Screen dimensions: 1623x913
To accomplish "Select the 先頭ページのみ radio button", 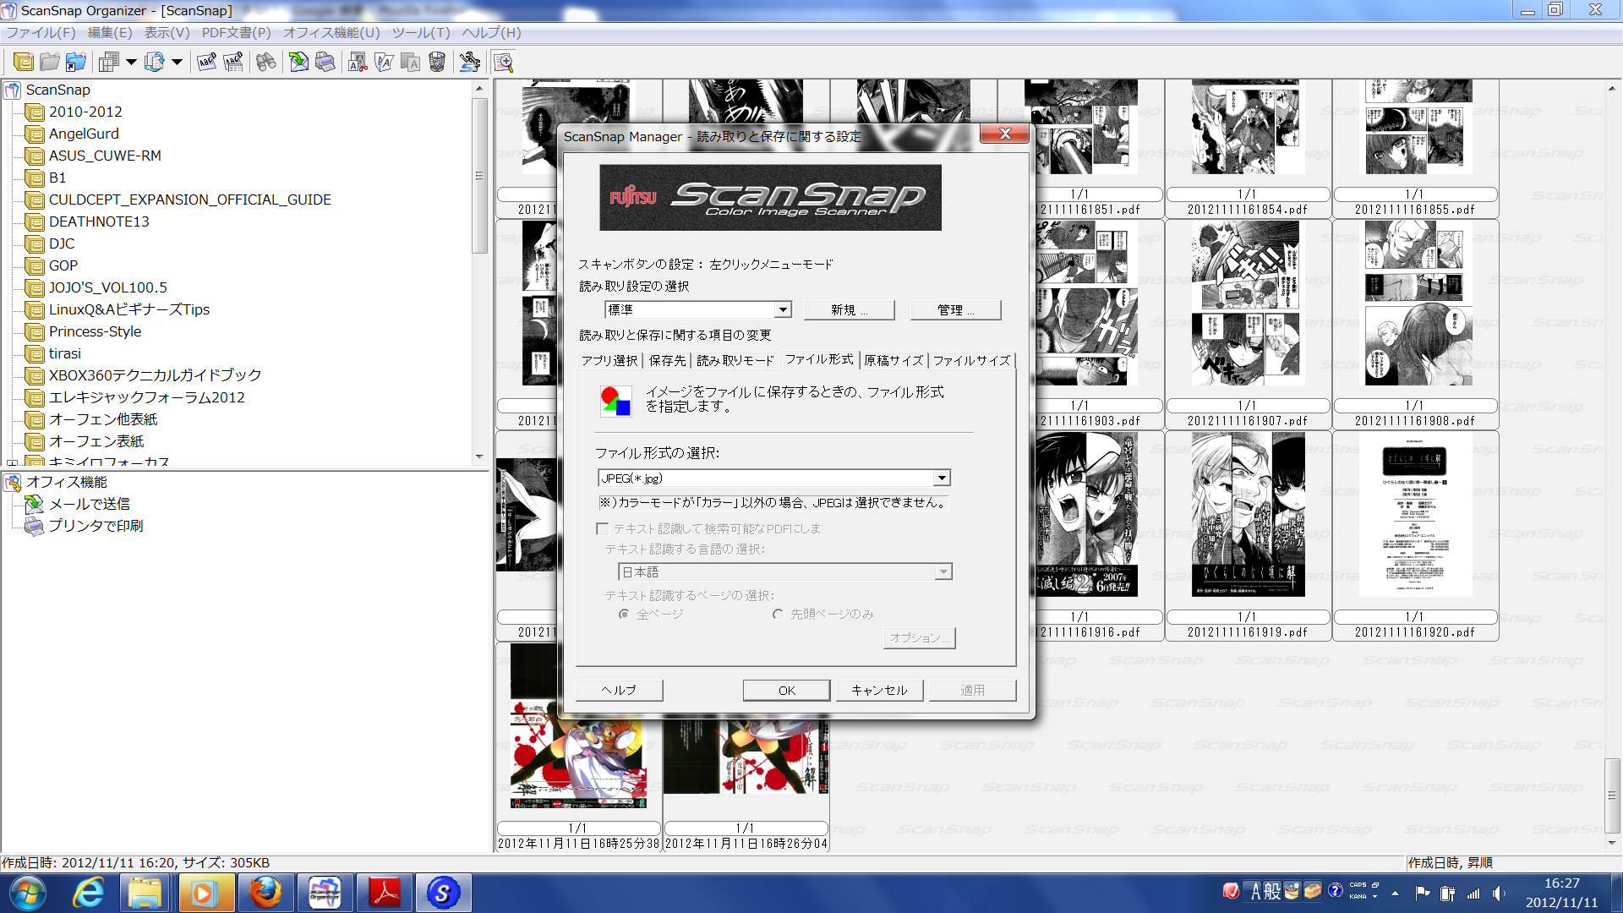I will [778, 614].
